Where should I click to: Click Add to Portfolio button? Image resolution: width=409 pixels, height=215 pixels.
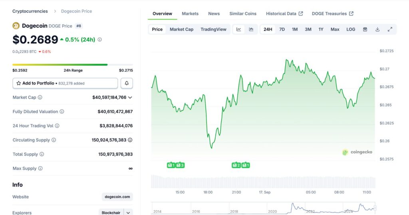click(65, 83)
